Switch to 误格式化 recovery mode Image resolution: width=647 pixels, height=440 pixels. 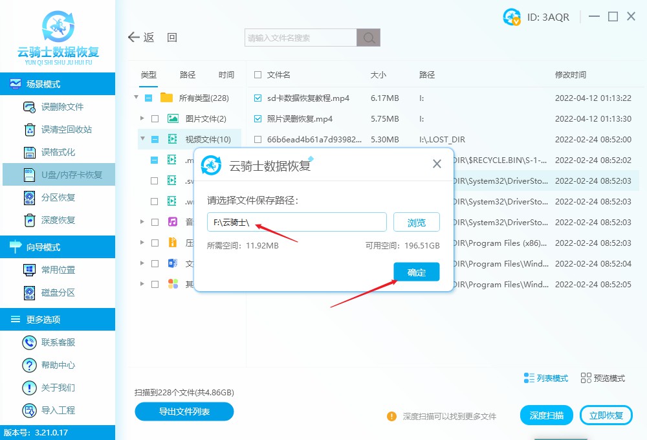click(58, 154)
